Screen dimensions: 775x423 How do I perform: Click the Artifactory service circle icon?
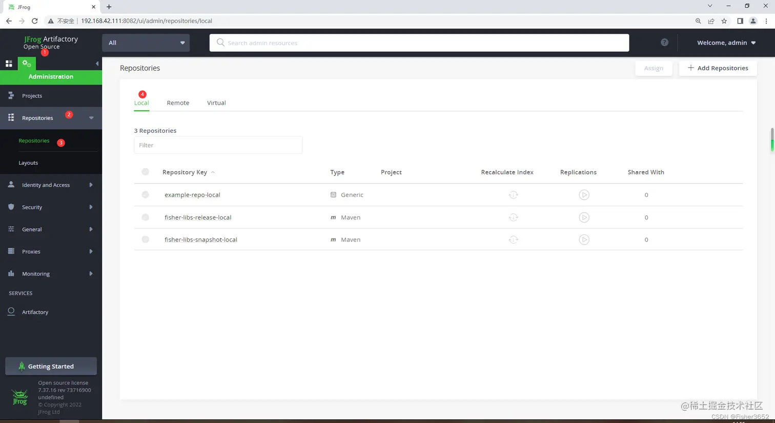(11, 311)
